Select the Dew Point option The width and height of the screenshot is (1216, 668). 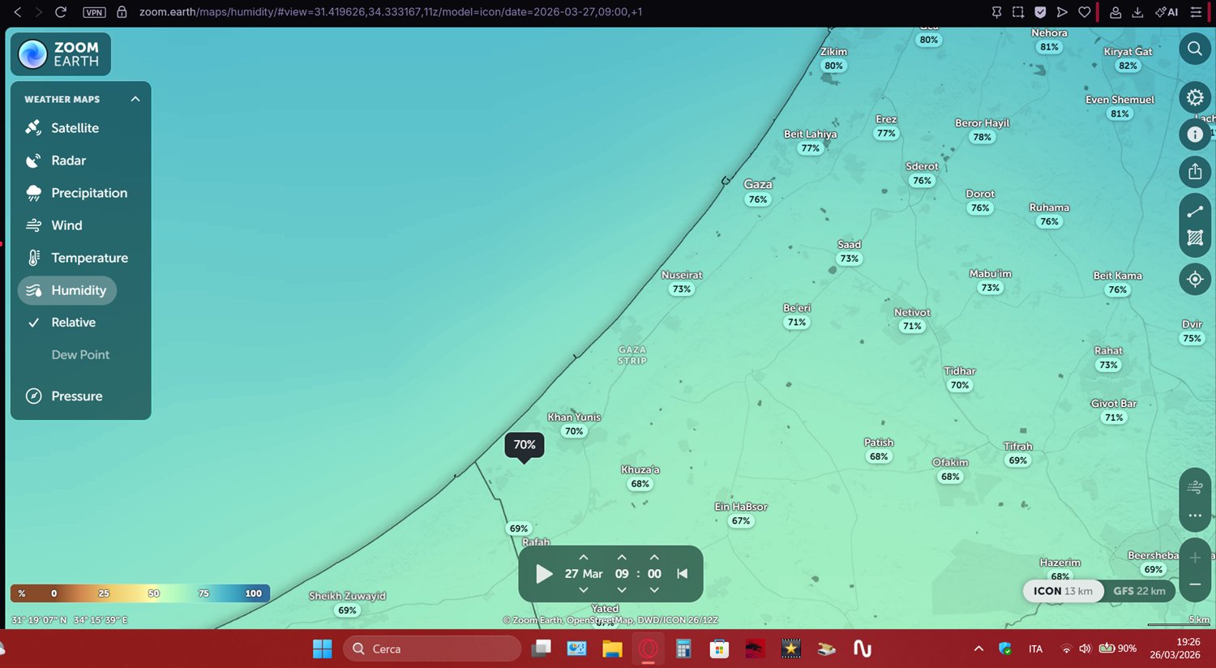click(x=80, y=355)
